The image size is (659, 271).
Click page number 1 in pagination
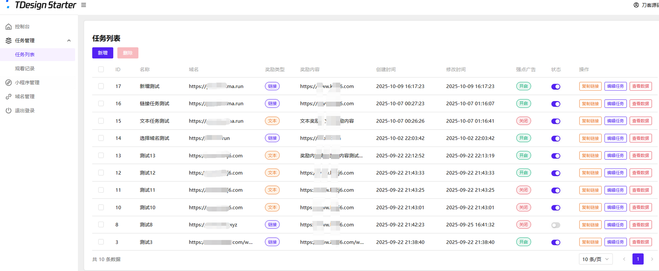pos(638,259)
